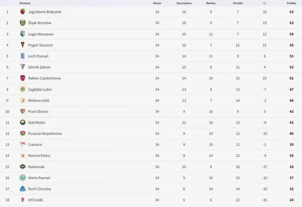Click the Raków Częstochowa crest
This screenshot has height=207, width=302.
(22, 78)
